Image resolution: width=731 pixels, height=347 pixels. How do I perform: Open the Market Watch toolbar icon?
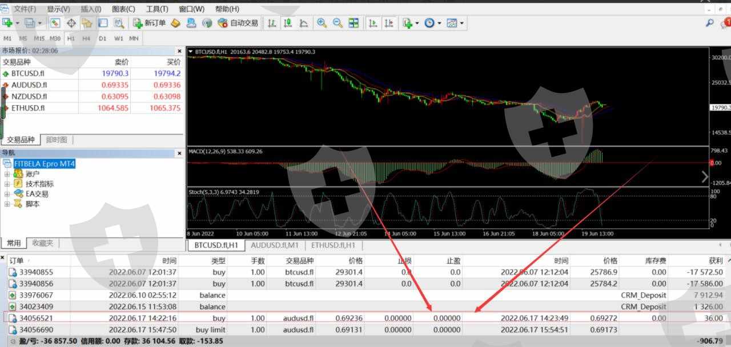coord(55,23)
